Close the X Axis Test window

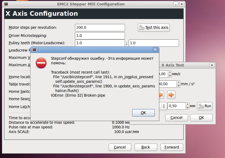(x=212, y=65)
